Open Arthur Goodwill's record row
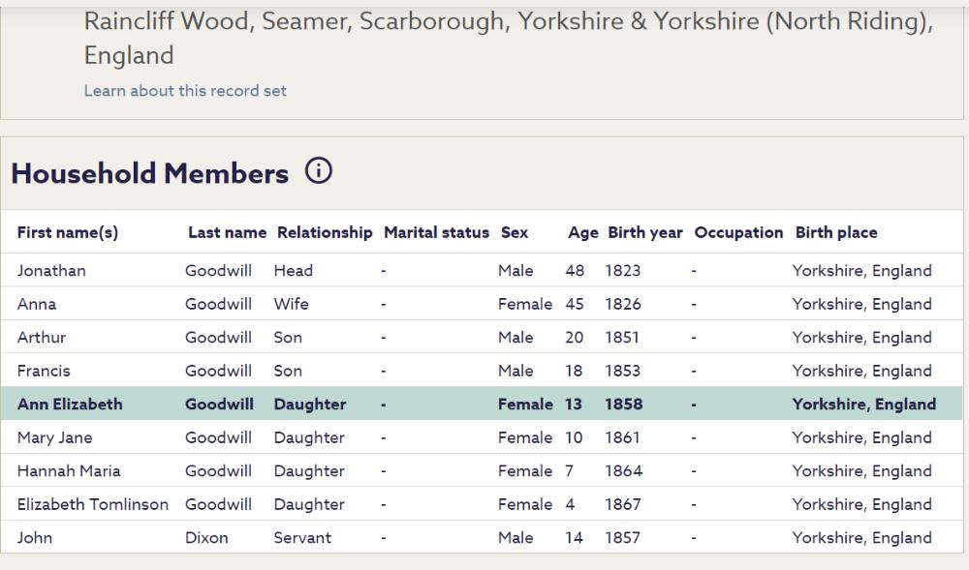 42,338
